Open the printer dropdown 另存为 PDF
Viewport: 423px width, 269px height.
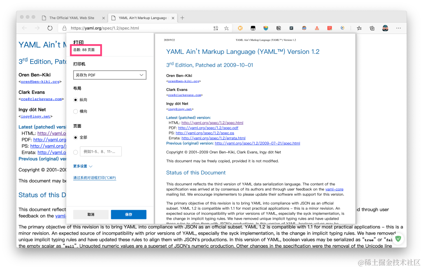pyautogui.click(x=110, y=75)
